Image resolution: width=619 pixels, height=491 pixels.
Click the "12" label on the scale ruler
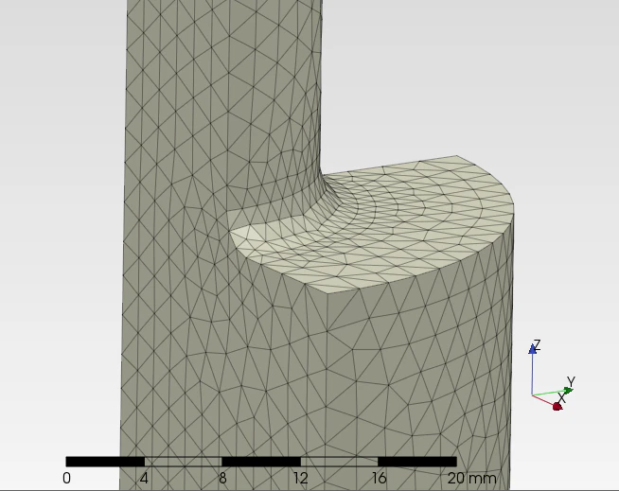300,479
